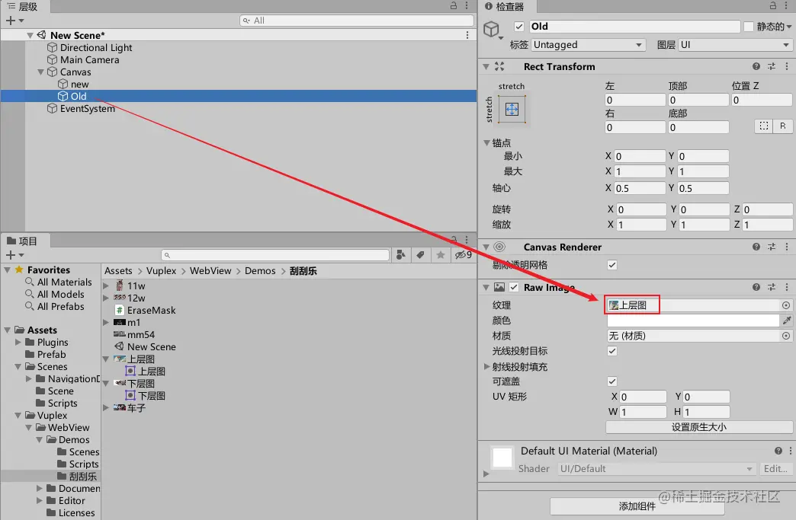Open Hierarchy panel three-dot options menu
The image size is (796, 520).
467,5
